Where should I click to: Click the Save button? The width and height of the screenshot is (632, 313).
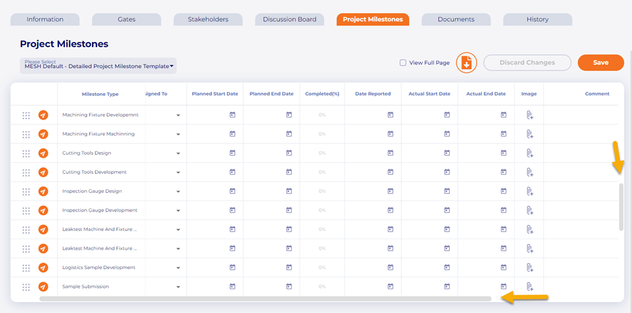600,63
